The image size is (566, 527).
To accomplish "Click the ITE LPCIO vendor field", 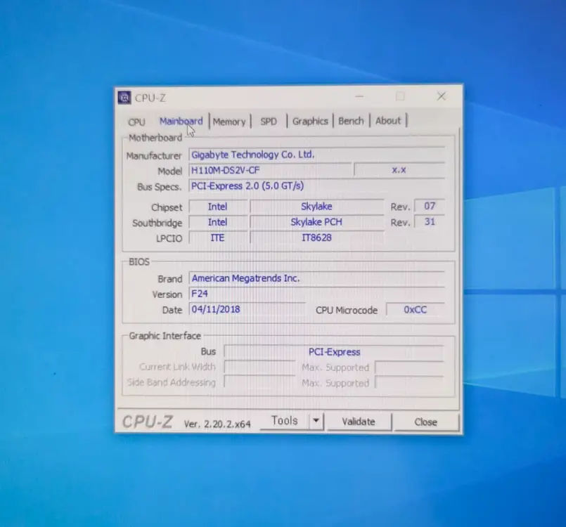I will coord(218,238).
